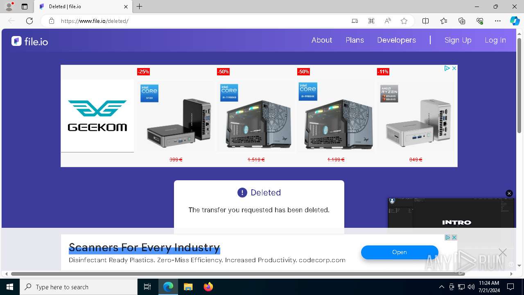Enable Read aloud in address bar
Image resolution: width=524 pixels, height=295 pixels.
(388, 21)
